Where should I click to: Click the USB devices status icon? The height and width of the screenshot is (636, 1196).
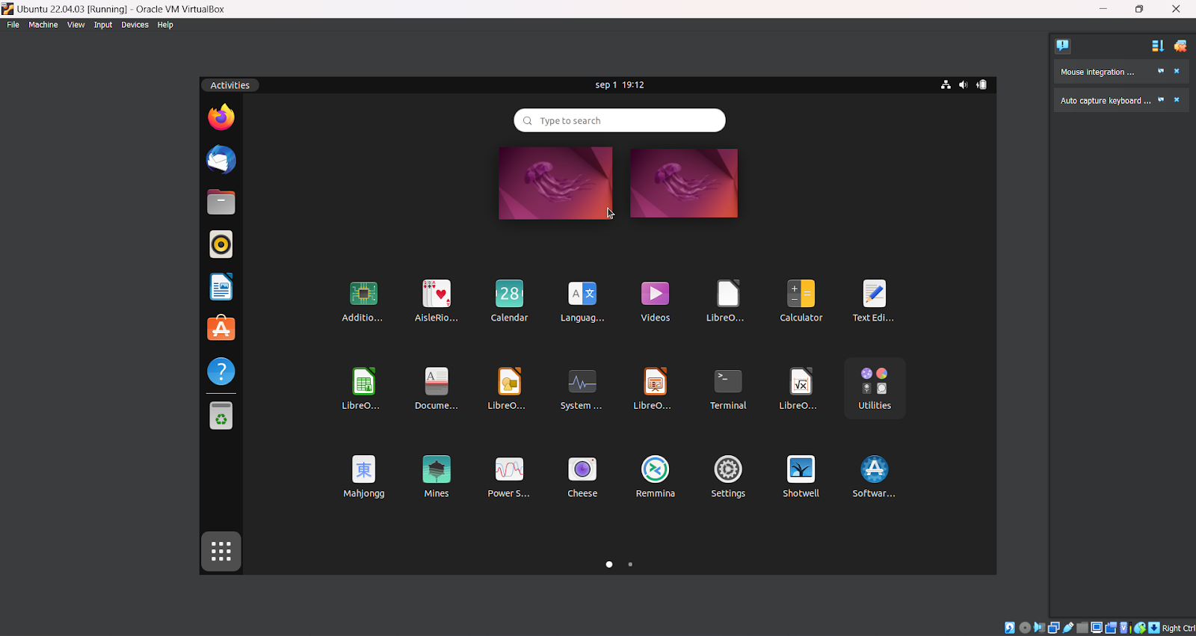click(x=1068, y=628)
